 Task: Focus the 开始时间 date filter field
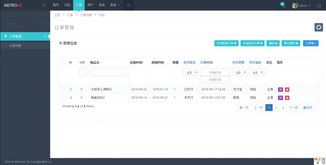(215, 72)
